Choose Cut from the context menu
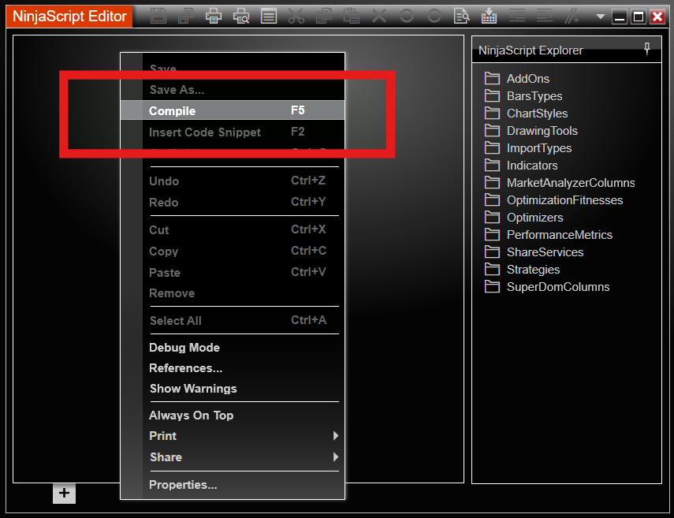Screen dimensions: 674x518 233,230
